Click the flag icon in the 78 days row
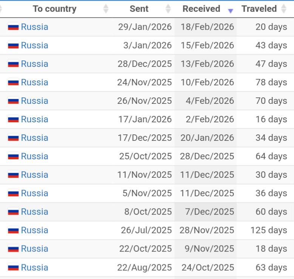This screenshot has height=279, width=294. tap(13, 83)
